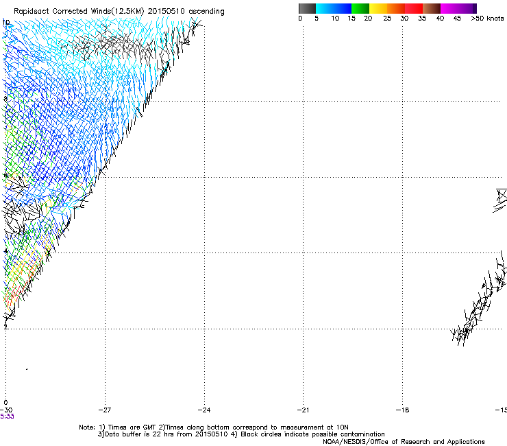The image size is (507, 446).
Task: Click the longitude label -21
Action: pos(303,410)
